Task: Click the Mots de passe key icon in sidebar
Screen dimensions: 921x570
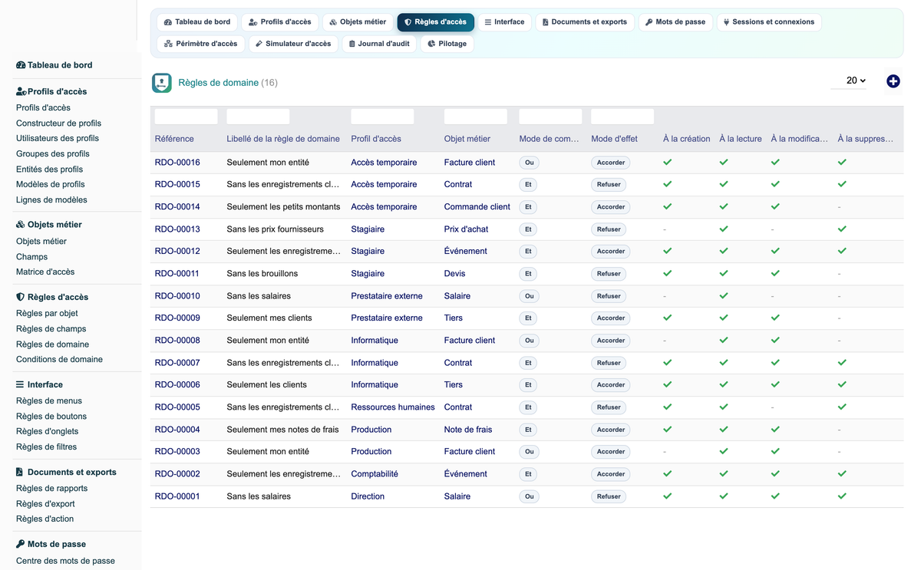Action: 21,544
